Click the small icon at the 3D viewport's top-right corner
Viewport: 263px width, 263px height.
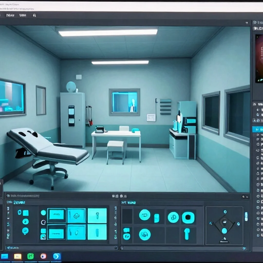[x=247, y=23]
